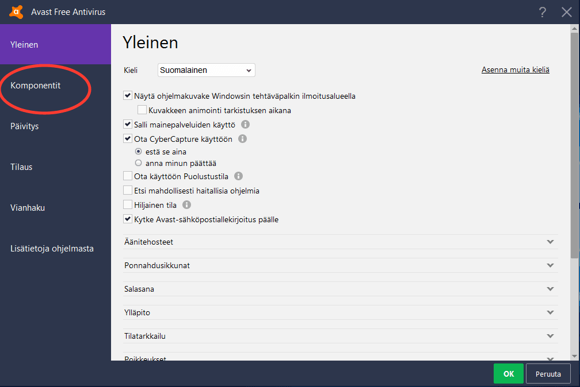
Task: Select the 'anna minun päättää' radio option
Action: pos(138,163)
